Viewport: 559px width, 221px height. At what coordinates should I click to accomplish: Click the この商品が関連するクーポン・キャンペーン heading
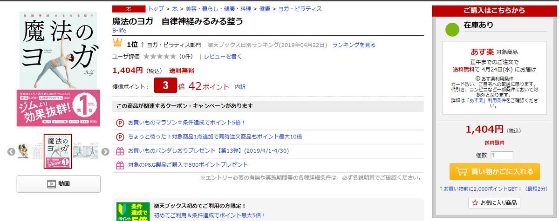click(x=184, y=106)
